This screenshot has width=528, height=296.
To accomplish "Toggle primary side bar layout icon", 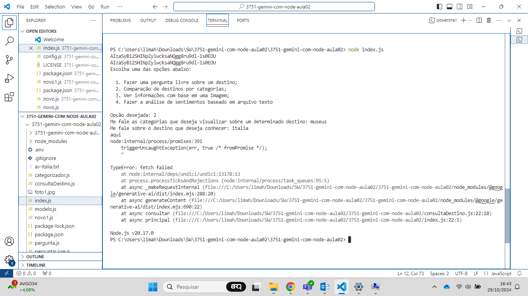I will click(x=439, y=7).
